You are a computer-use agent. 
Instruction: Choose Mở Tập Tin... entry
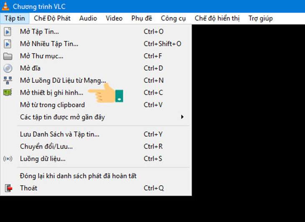coord(96,31)
